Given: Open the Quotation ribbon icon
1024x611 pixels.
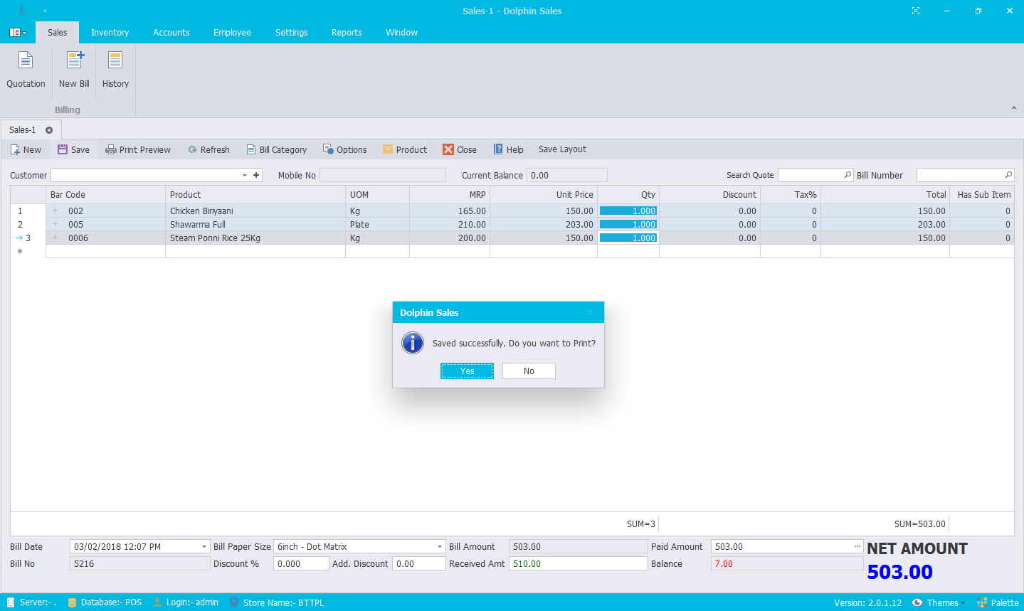Looking at the screenshot, I should coord(26,70).
